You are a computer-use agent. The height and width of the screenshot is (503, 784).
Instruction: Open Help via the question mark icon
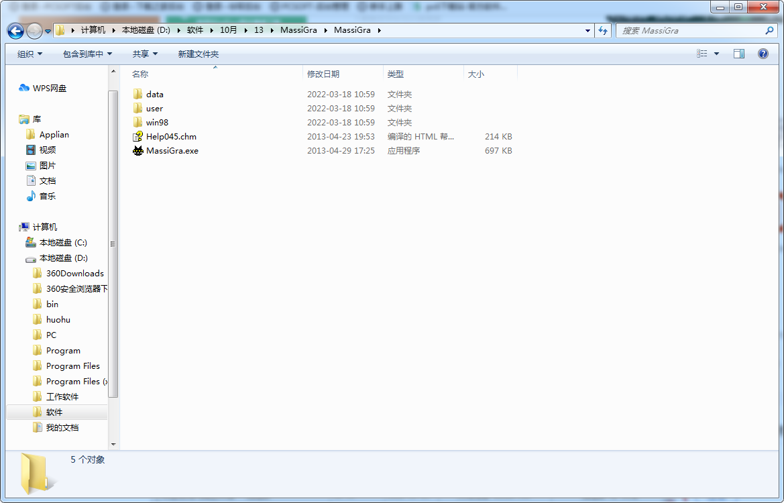pos(763,54)
